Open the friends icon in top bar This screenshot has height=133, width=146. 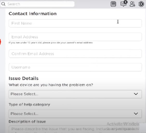pyautogui.click(x=132, y=4)
